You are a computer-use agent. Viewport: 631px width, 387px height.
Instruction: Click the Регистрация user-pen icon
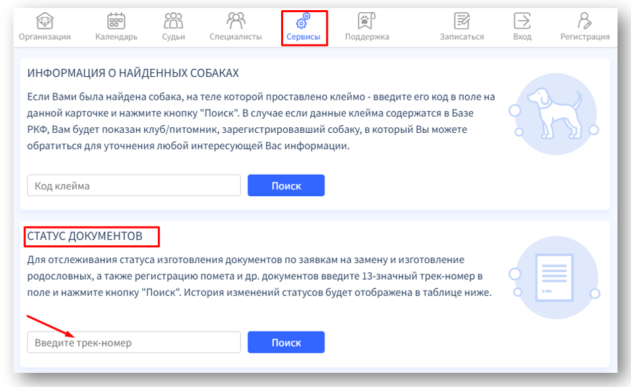584,21
